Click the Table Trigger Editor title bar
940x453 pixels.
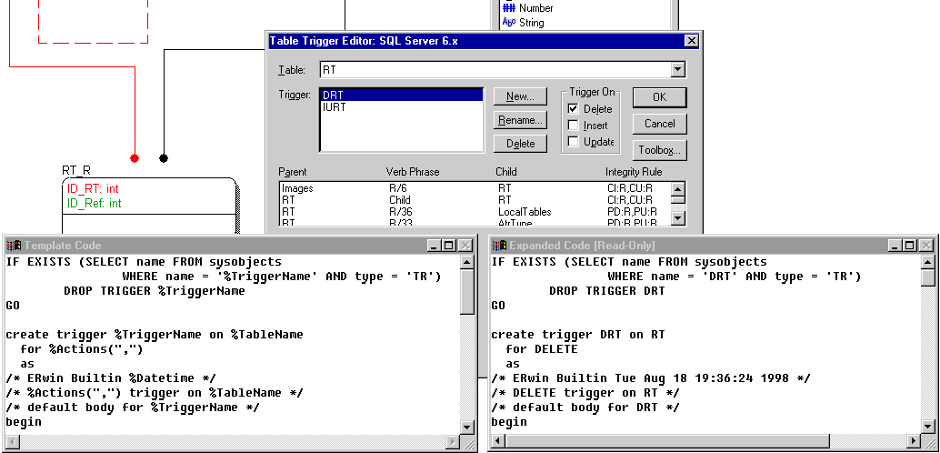pyautogui.click(x=484, y=41)
